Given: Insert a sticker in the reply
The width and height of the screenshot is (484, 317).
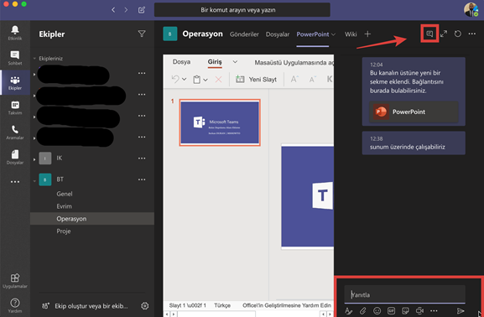Looking at the screenshot, I should (x=405, y=311).
